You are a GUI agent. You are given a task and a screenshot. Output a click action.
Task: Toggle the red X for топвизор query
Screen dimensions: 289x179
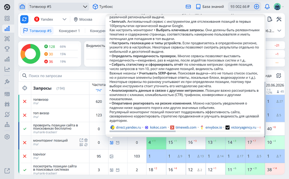coord(25,101)
